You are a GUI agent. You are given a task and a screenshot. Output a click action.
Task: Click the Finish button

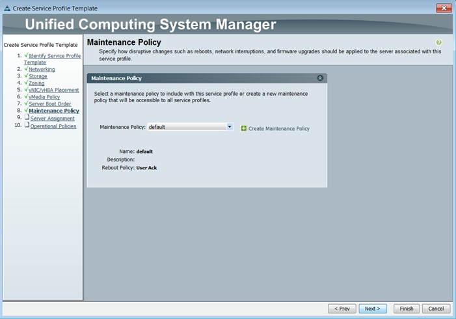click(407, 309)
